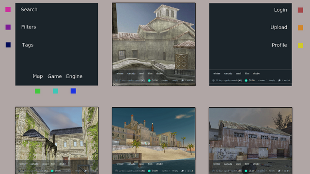The image size is (310, 174).
Task: Click the comment icon on beach town card
Action: (x=182, y=171)
